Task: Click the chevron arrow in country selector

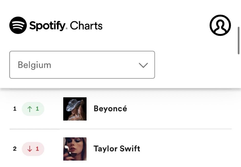Action: 143,65
